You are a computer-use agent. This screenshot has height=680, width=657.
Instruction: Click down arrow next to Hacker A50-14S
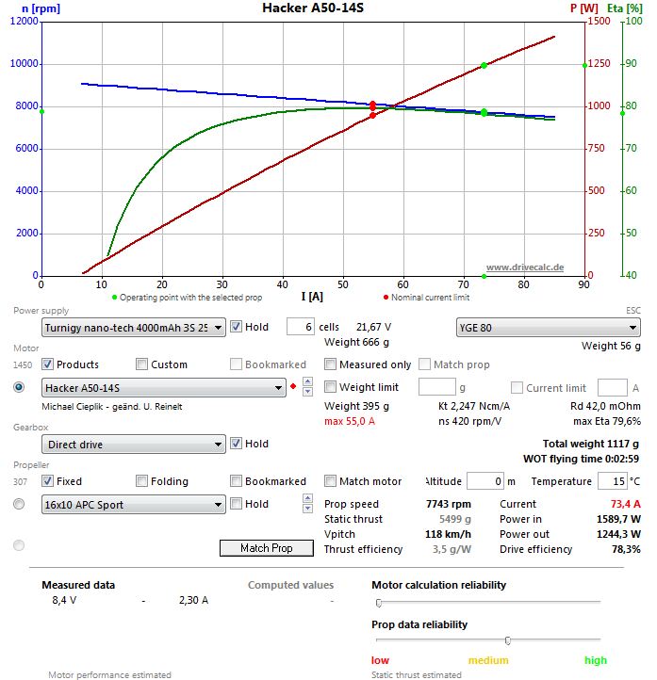coord(304,392)
